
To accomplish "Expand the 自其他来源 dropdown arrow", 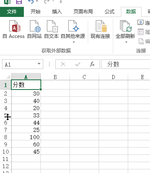I will 74,42.
